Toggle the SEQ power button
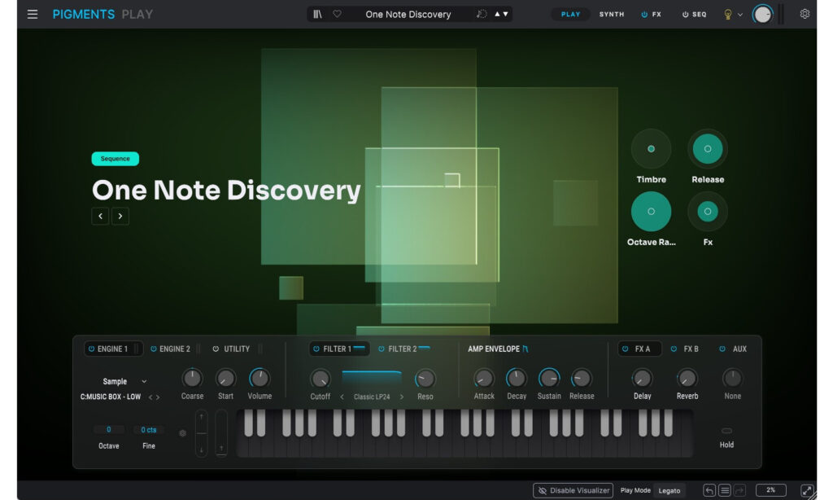 [685, 15]
